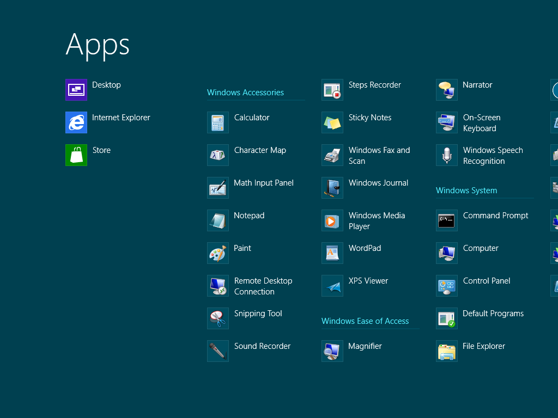Screen dimensions: 558x418
Task: Click the Calculator icon
Action: coord(218,122)
